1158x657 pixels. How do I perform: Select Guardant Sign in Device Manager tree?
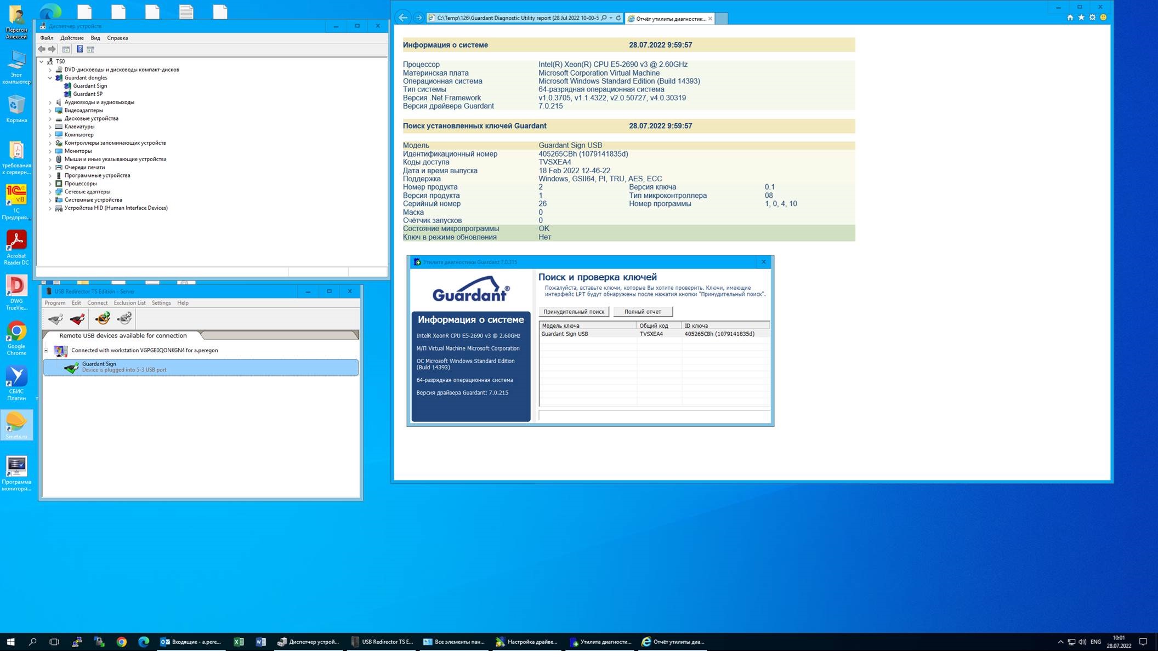click(90, 86)
